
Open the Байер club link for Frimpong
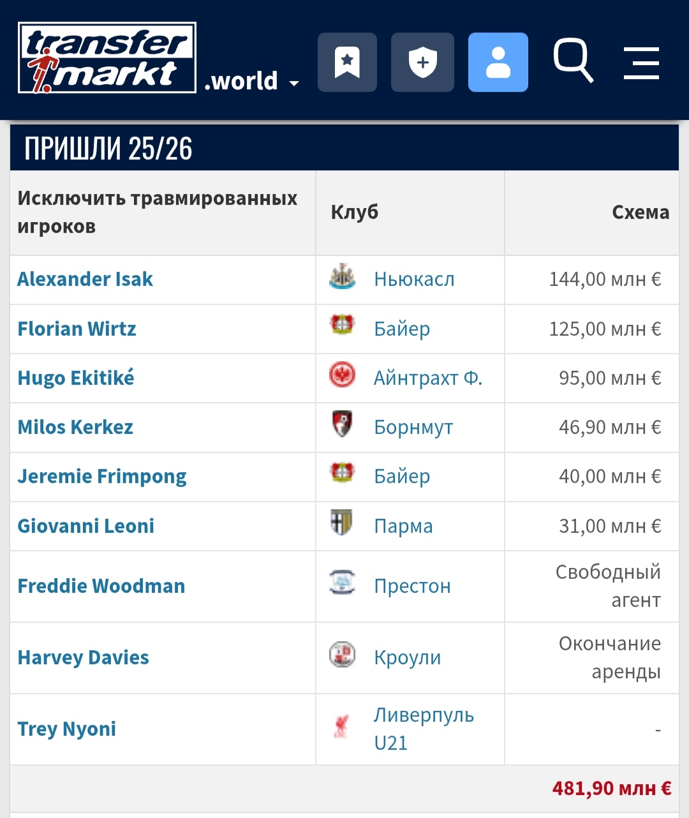[402, 477]
